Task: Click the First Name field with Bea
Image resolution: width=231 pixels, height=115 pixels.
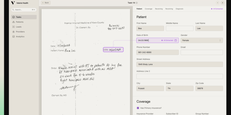Action: pyautogui.click(x=150, y=28)
